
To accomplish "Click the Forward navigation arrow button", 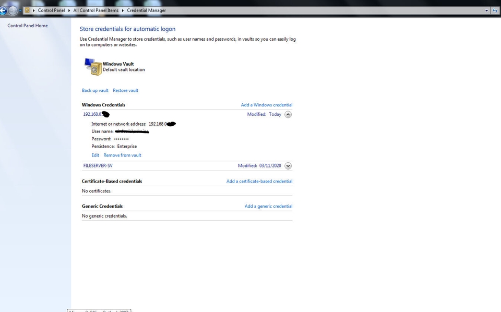I will pyautogui.click(x=13, y=10).
